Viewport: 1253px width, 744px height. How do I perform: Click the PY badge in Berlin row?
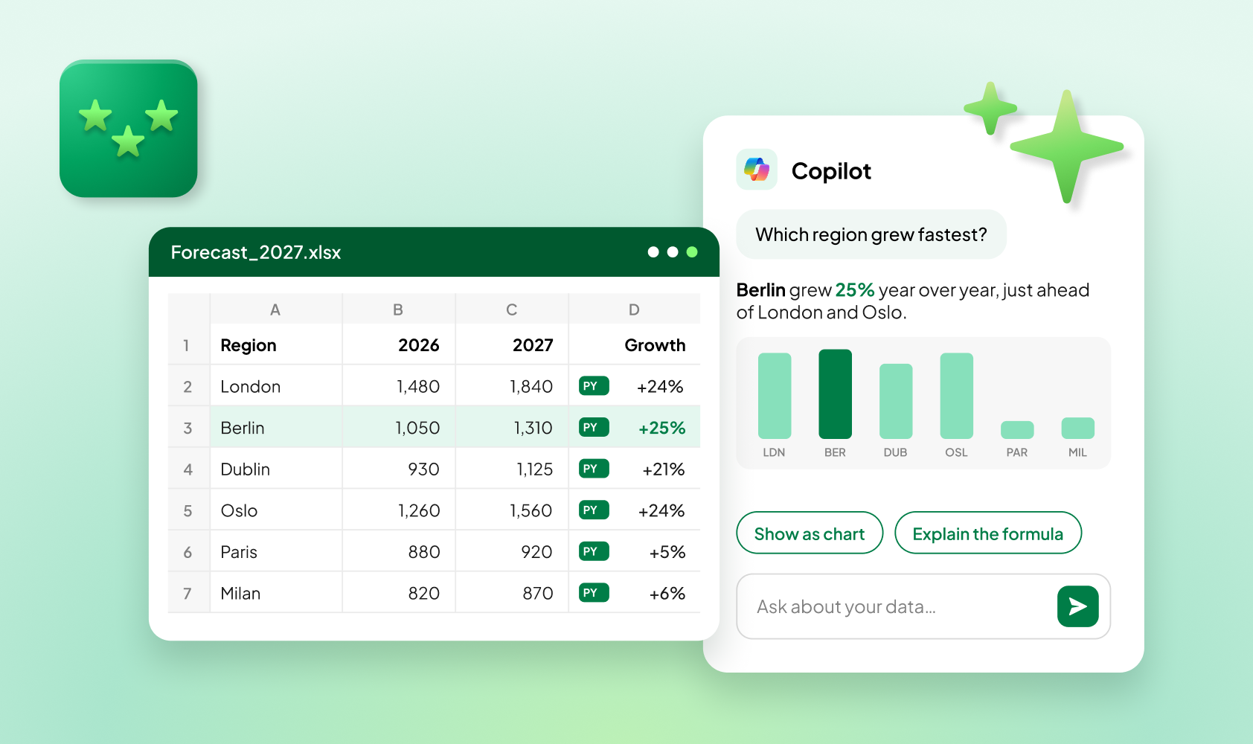tap(594, 427)
